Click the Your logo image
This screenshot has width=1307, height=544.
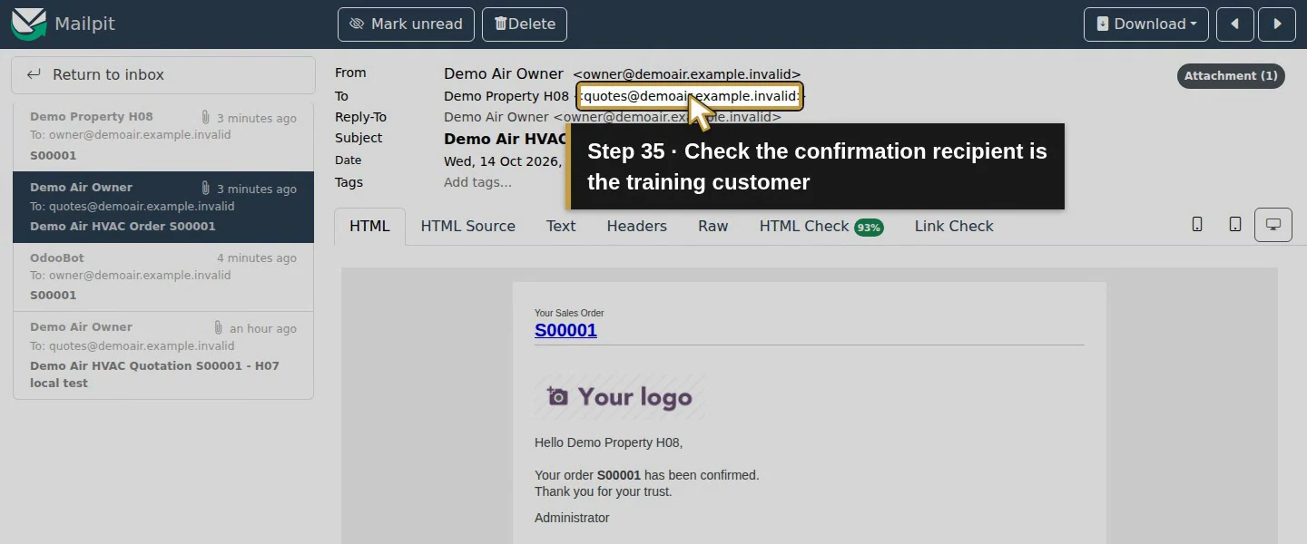point(620,397)
